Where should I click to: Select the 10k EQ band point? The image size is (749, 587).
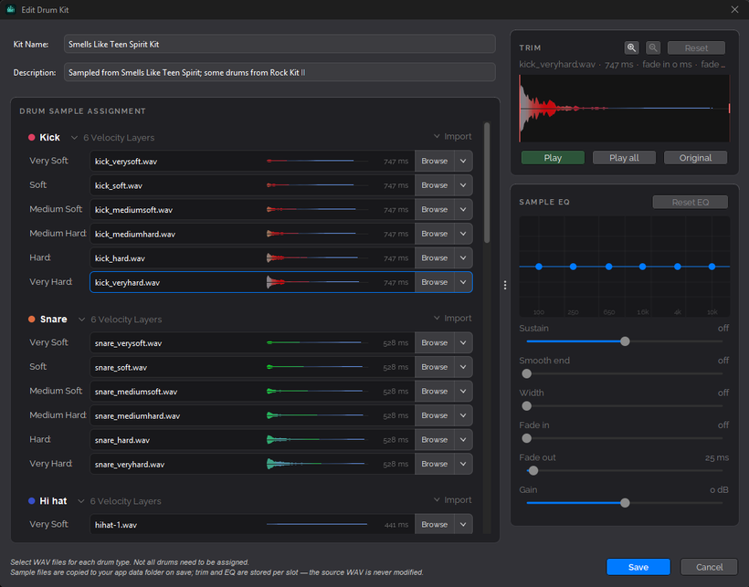pos(712,267)
